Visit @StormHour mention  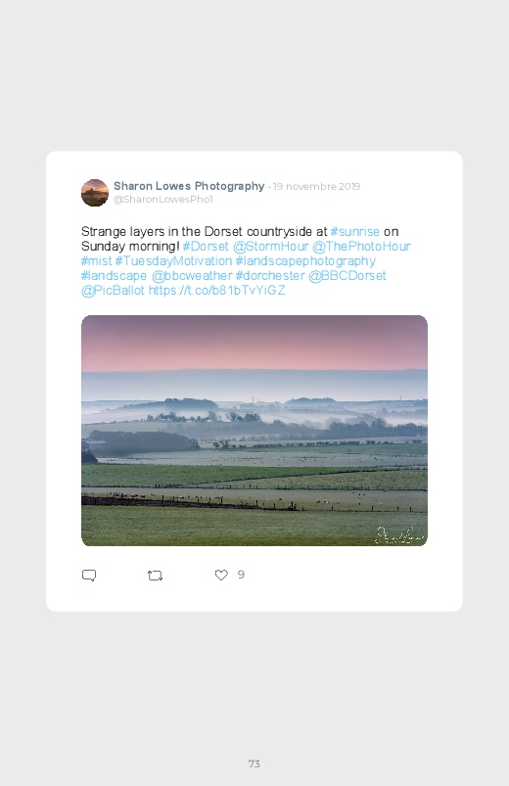tap(270, 246)
